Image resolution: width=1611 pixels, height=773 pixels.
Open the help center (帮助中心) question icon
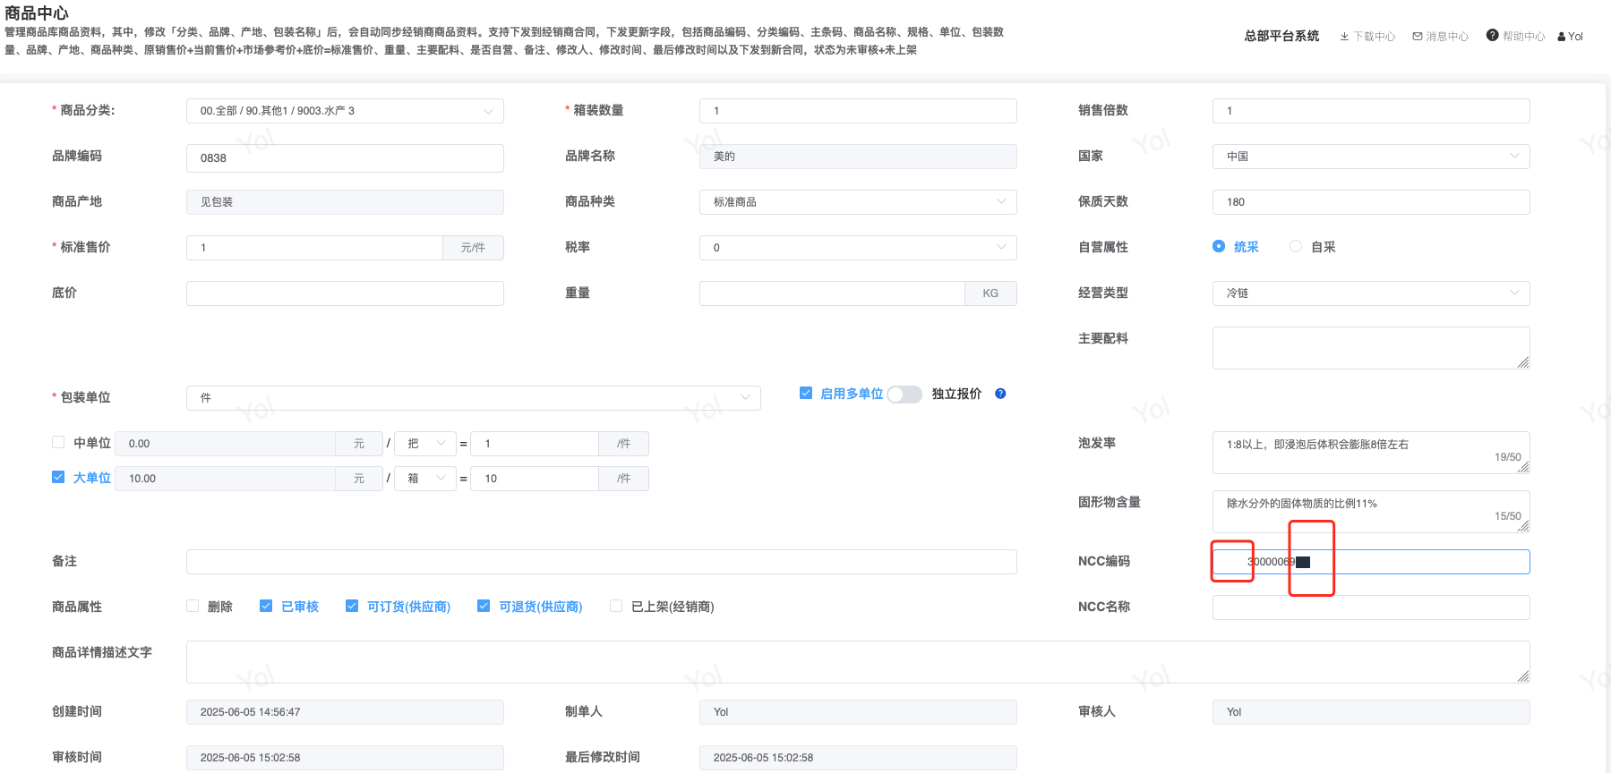click(x=1492, y=36)
